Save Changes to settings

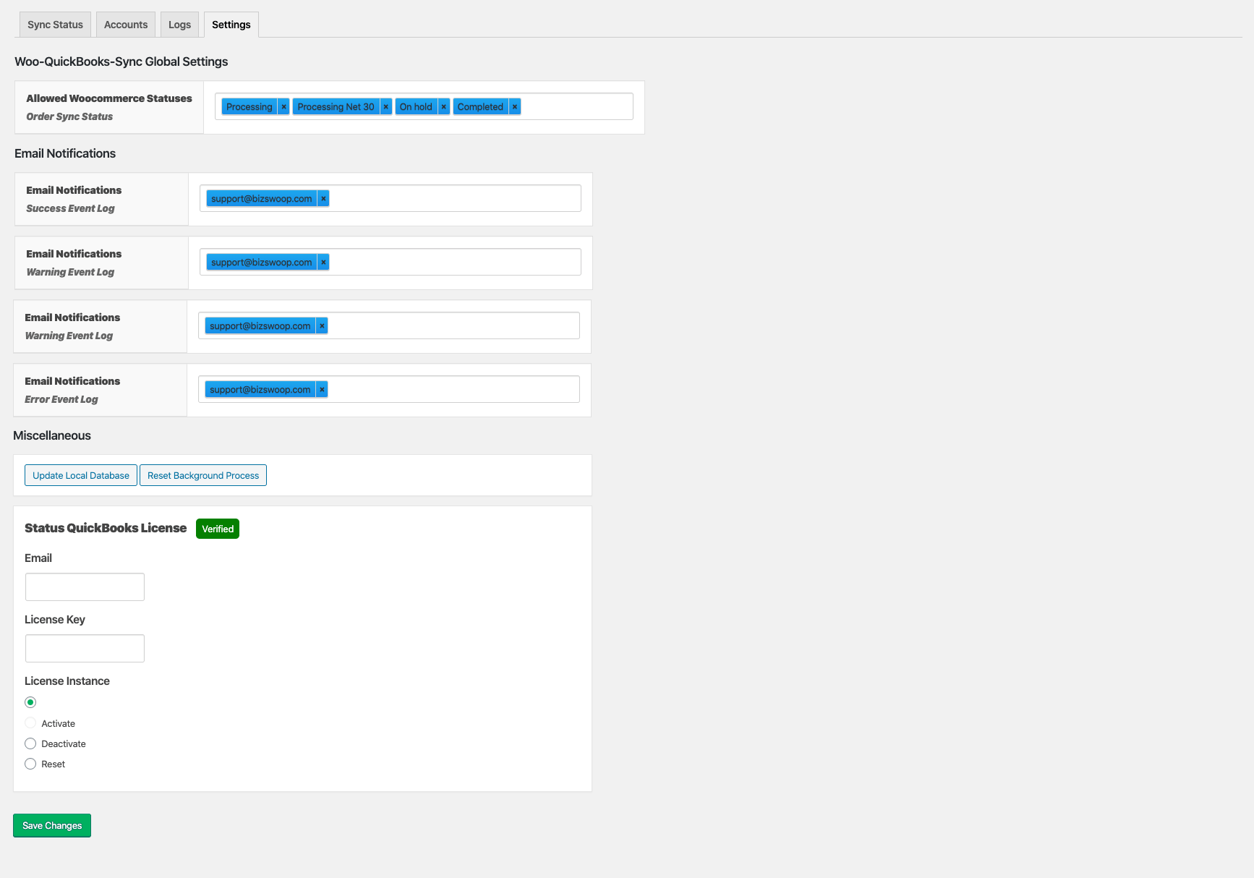point(52,825)
